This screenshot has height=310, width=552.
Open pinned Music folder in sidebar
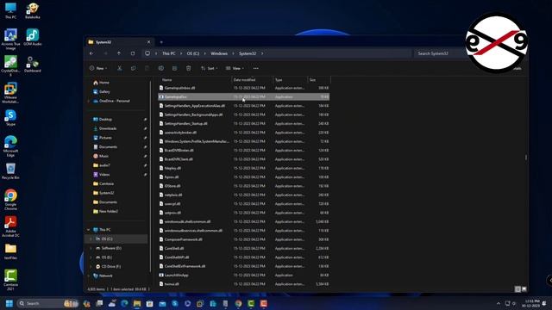pyautogui.click(x=101, y=156)
